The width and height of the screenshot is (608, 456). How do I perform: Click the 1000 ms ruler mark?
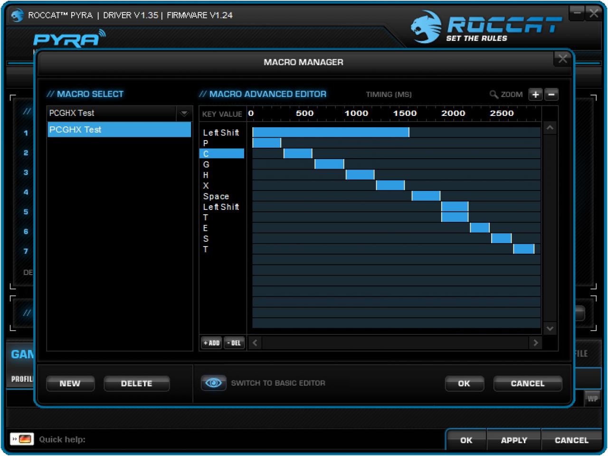tap(356, 114)
